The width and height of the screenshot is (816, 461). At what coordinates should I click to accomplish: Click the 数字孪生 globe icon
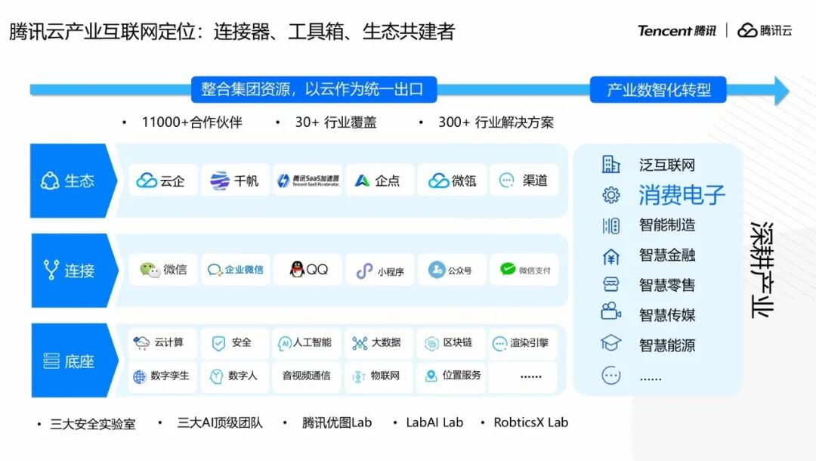pyautogui.click(x=140, y=376)
